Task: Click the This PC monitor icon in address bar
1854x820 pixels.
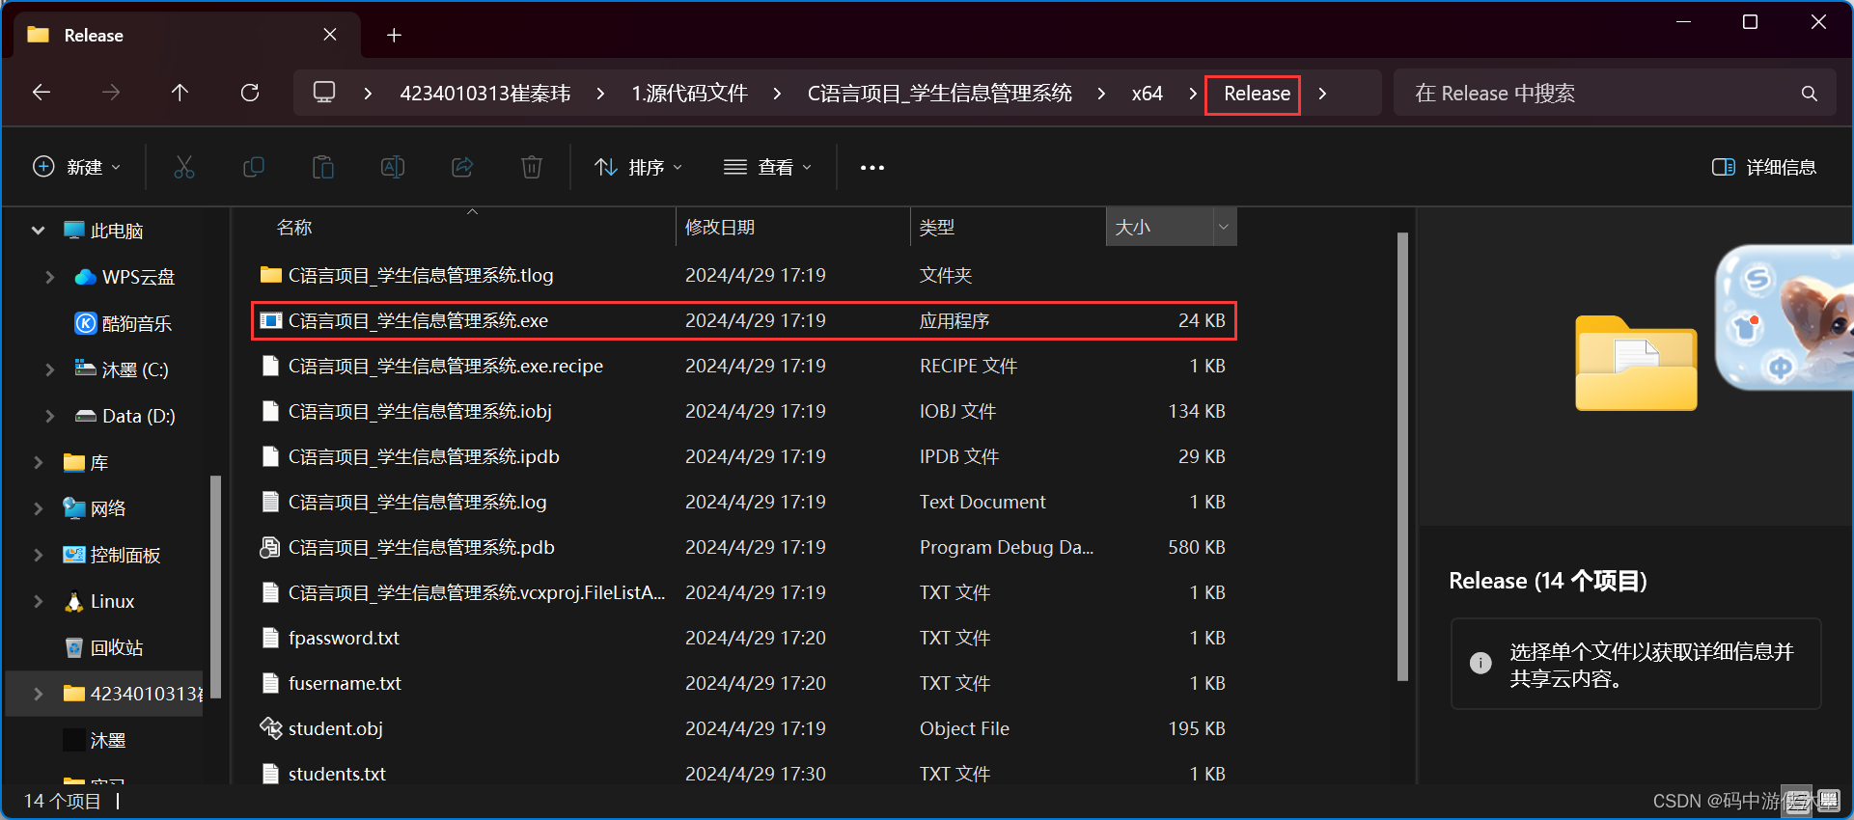Action: [x=324, y=93]
